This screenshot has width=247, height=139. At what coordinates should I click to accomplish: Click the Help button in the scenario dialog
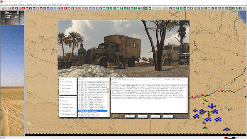click(x=168, y=116)
